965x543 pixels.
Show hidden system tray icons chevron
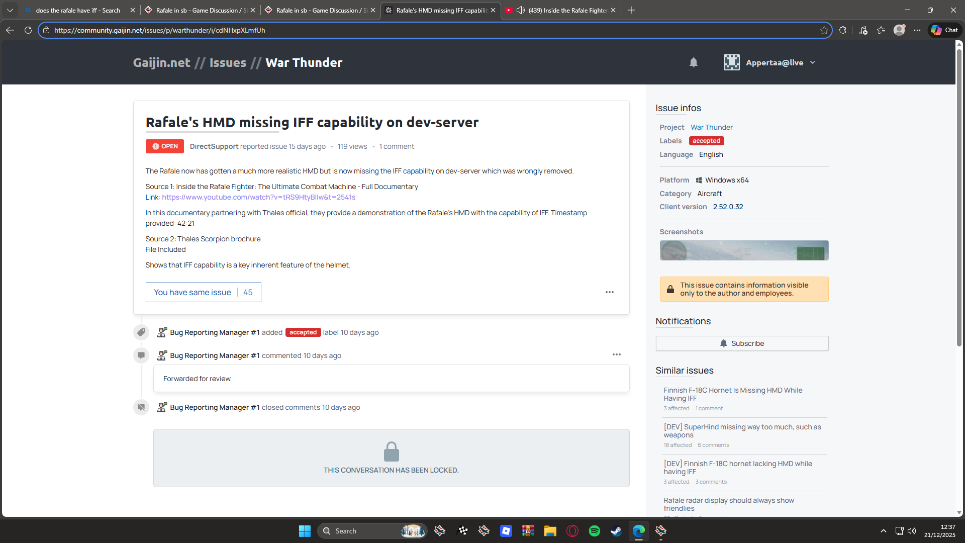tap(883, 531)
